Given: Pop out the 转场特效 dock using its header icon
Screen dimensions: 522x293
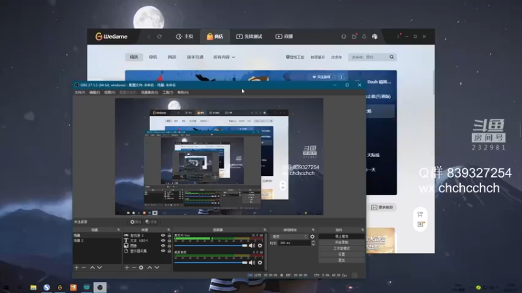Looking at the screenshot, I should point(313,230).
